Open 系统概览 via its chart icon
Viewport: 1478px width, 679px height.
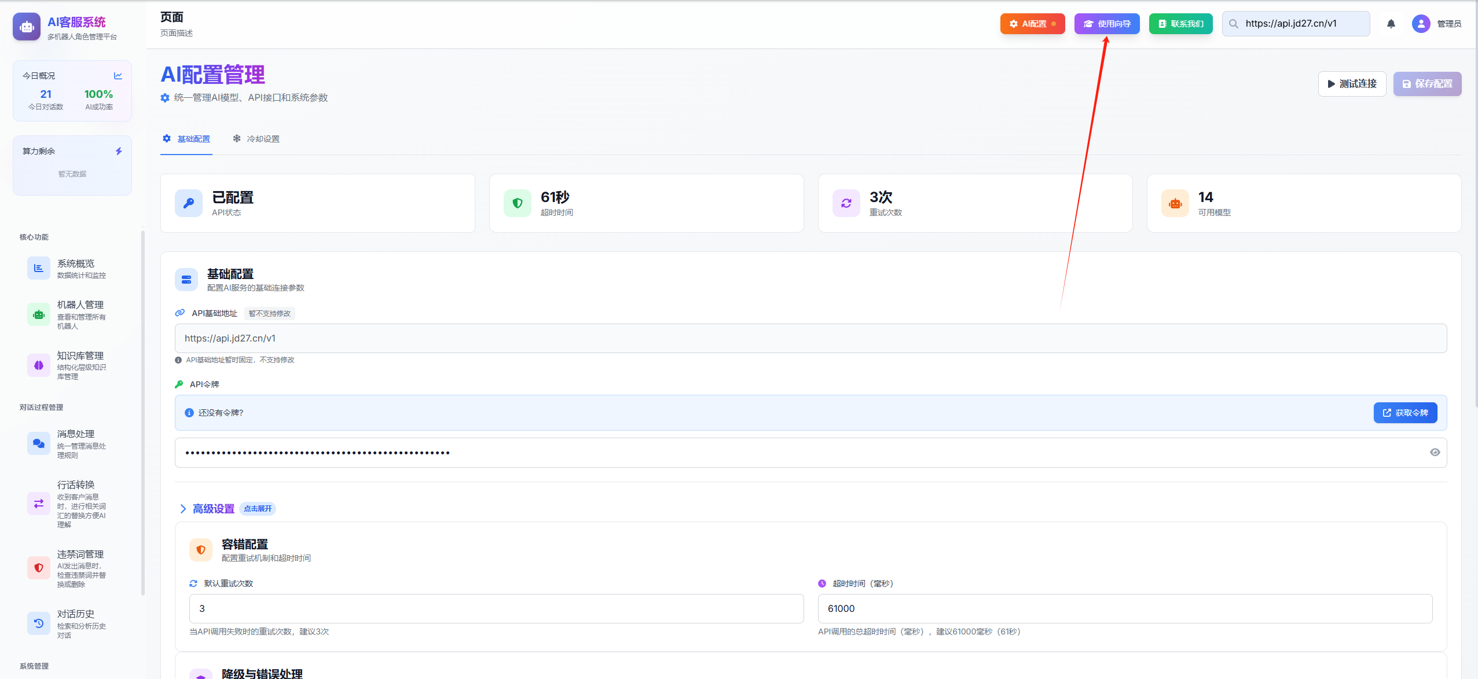click(x=39, y=268)
